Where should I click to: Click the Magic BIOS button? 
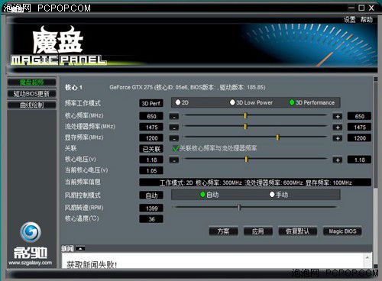[x=342, y=231]
